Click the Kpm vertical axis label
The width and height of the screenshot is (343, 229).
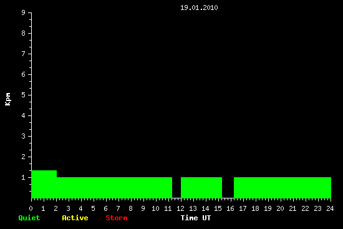pyautogui.click(x=7, y=99)
